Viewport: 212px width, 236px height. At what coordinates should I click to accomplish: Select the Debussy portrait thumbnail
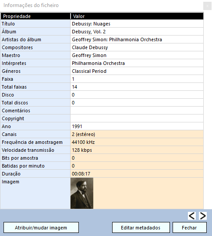pyautogui.click(x=82, y=193)
